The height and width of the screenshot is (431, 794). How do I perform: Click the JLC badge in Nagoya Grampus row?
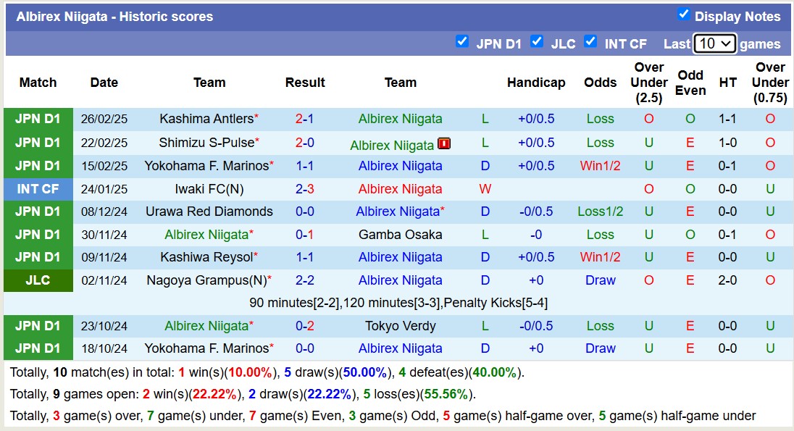pos(38,280)
